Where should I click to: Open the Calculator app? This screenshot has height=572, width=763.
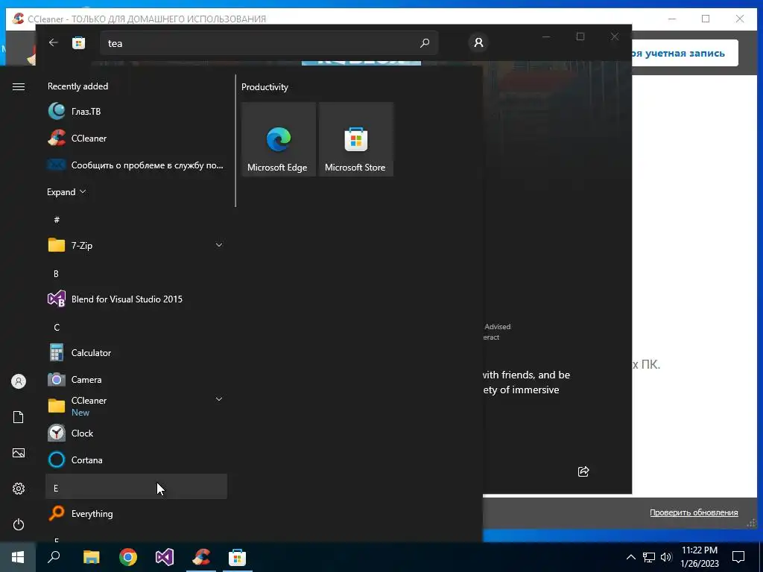(x=136, y=352)
